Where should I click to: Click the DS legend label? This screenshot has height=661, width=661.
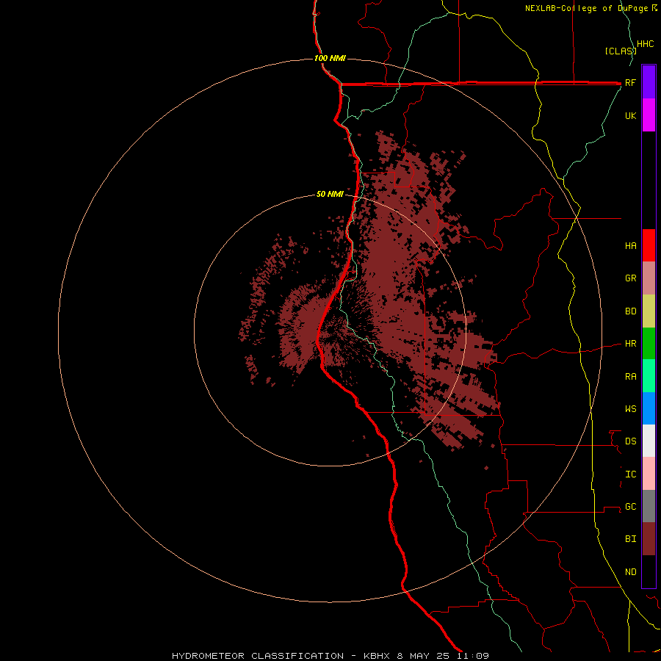pos(630,441)
